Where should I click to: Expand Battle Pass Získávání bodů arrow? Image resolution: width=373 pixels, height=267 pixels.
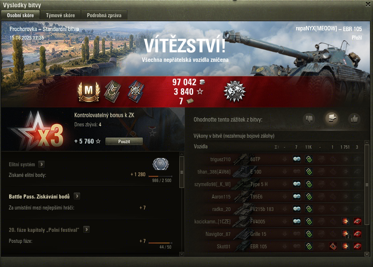point(77,196)
